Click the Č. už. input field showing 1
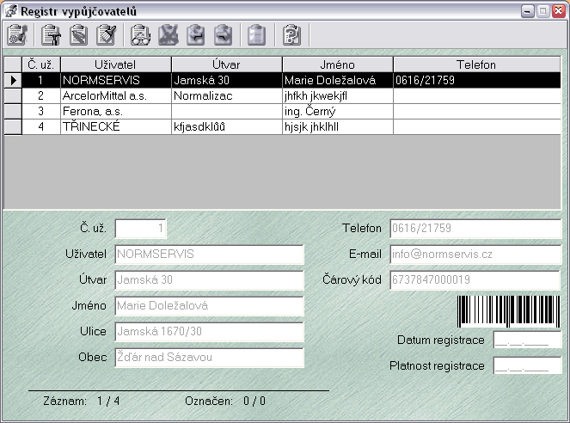Viewport: 570px width, 423px height. pyautogui.click(x=141, y=229)
